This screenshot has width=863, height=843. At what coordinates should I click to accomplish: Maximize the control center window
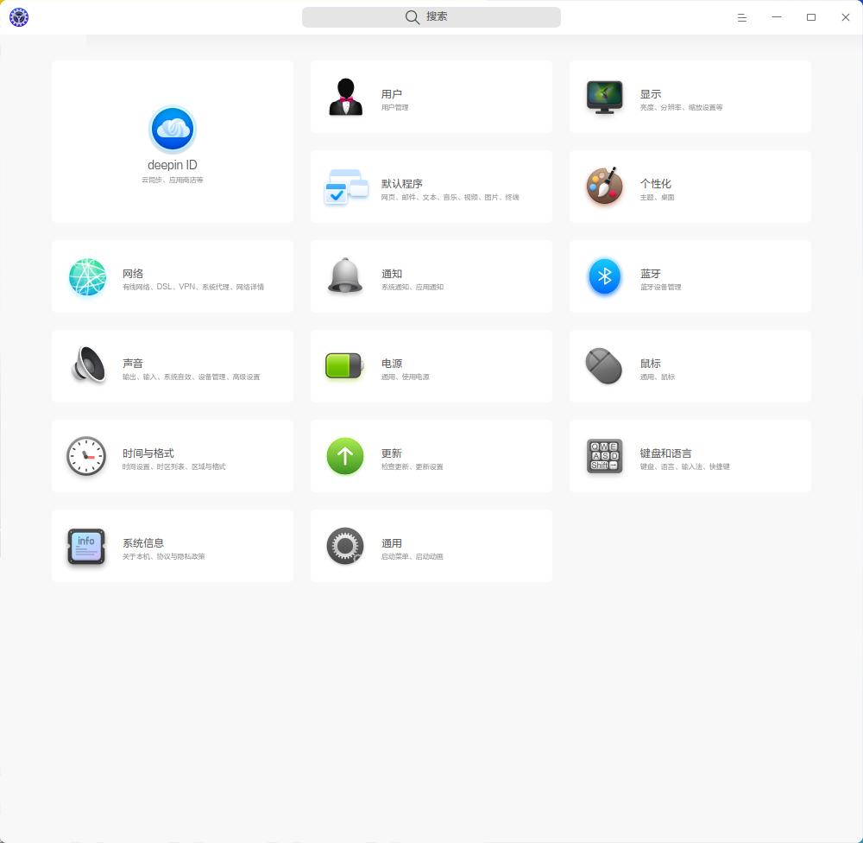click(811, 17)
